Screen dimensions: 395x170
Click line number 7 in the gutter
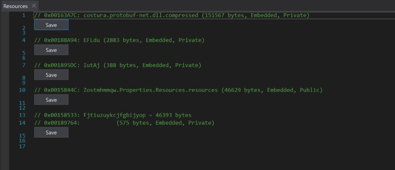[x=24, y=65]
